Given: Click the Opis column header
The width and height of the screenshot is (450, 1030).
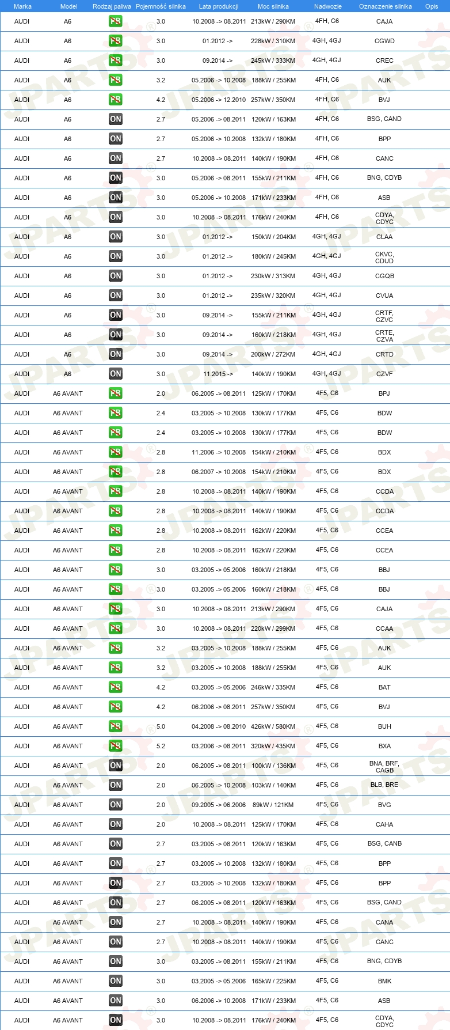Looking at the screenshot, I should [x=432, y=6].
